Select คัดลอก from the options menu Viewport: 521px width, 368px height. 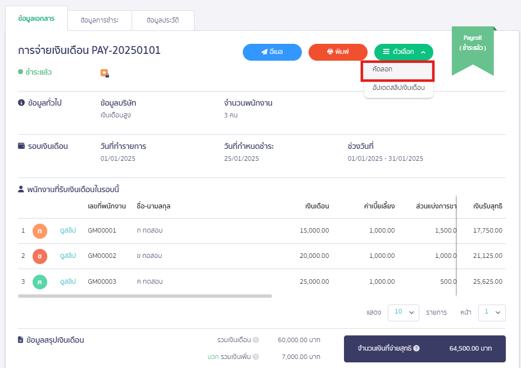(397, 70)
